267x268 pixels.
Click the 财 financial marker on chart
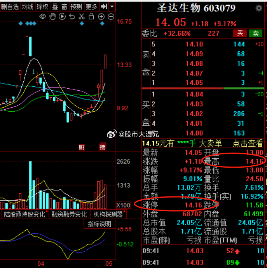(x=82, y=147)
